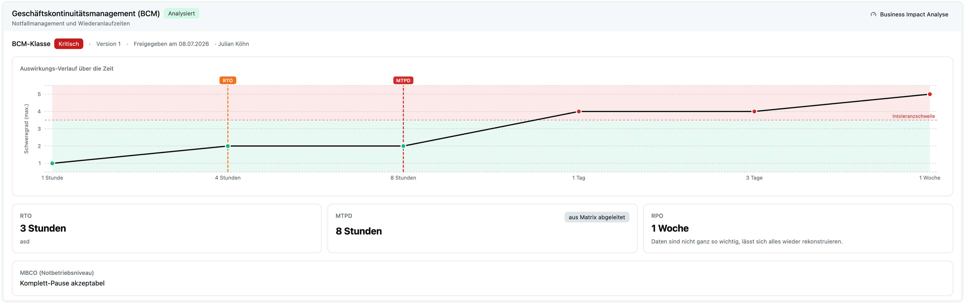Click the Intoleranzschwelle threshold label
Screen dimensions: 966x305
point(913,116)
